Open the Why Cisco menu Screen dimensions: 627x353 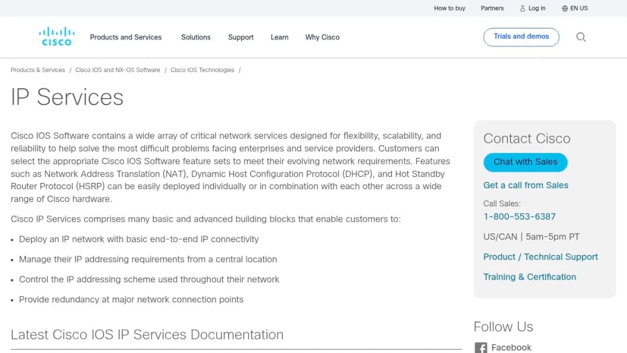pyautogui.click(x=322, y=37)
